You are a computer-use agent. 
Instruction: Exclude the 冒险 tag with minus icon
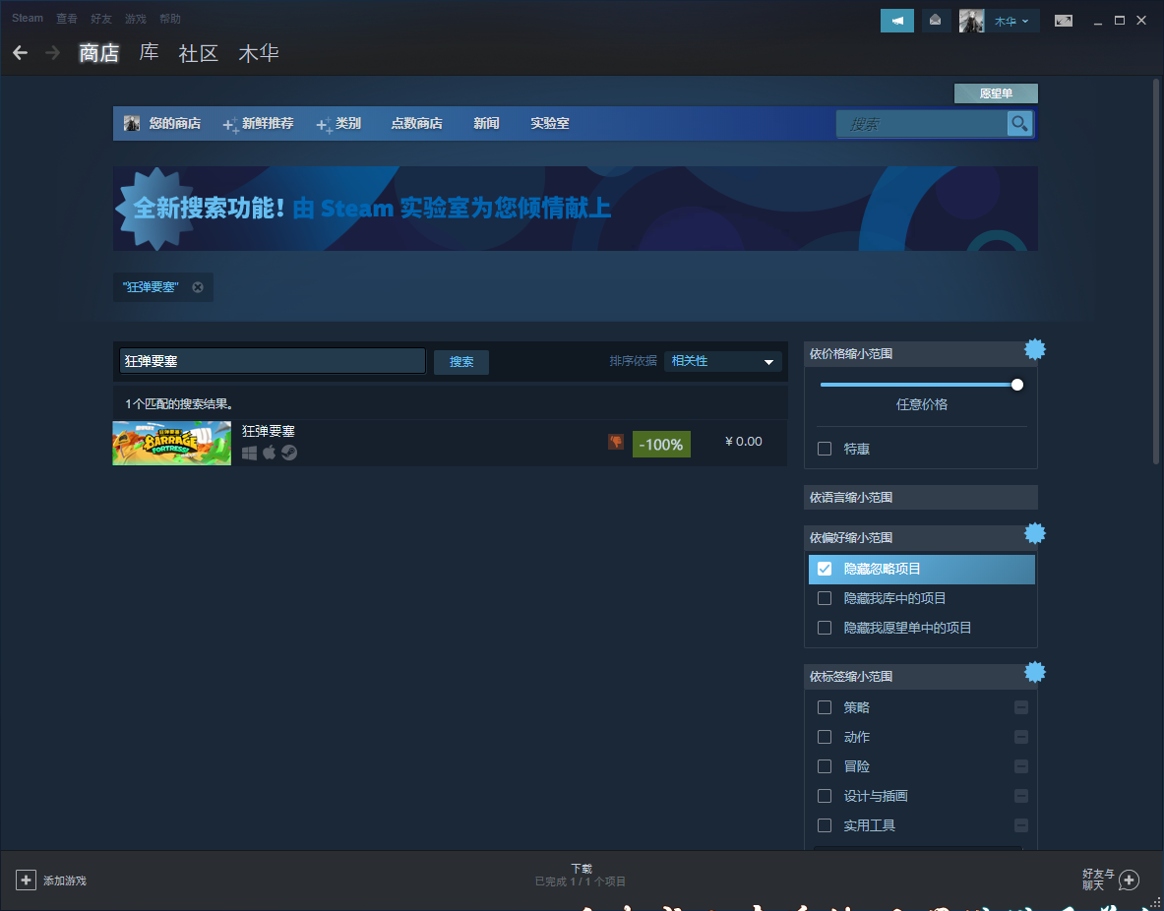point(1020,766)
